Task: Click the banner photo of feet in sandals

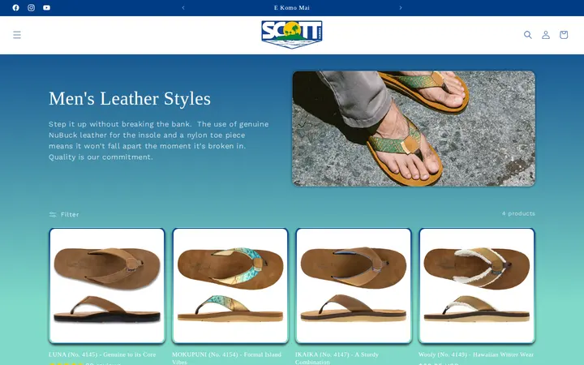Action: click(x=414, y=128)
